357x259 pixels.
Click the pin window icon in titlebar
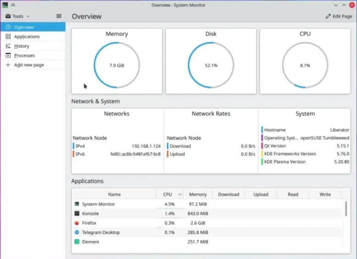pos(12,5)
